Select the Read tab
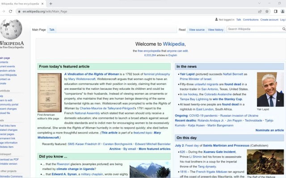 (182, 30)
